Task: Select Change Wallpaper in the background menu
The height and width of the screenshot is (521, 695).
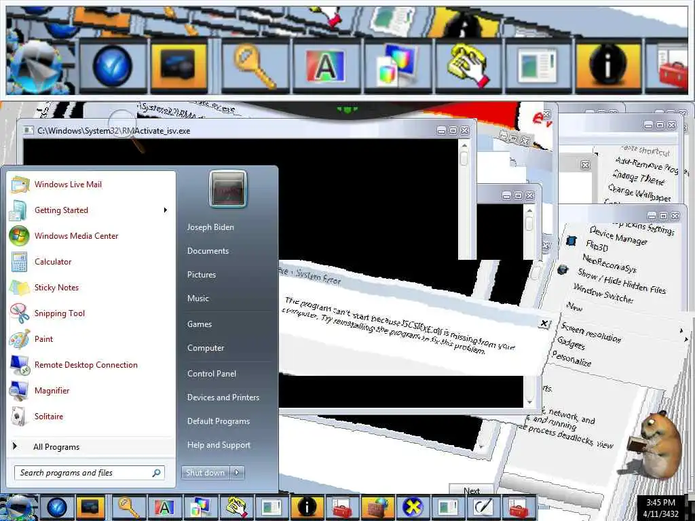Action: [639, 192]
